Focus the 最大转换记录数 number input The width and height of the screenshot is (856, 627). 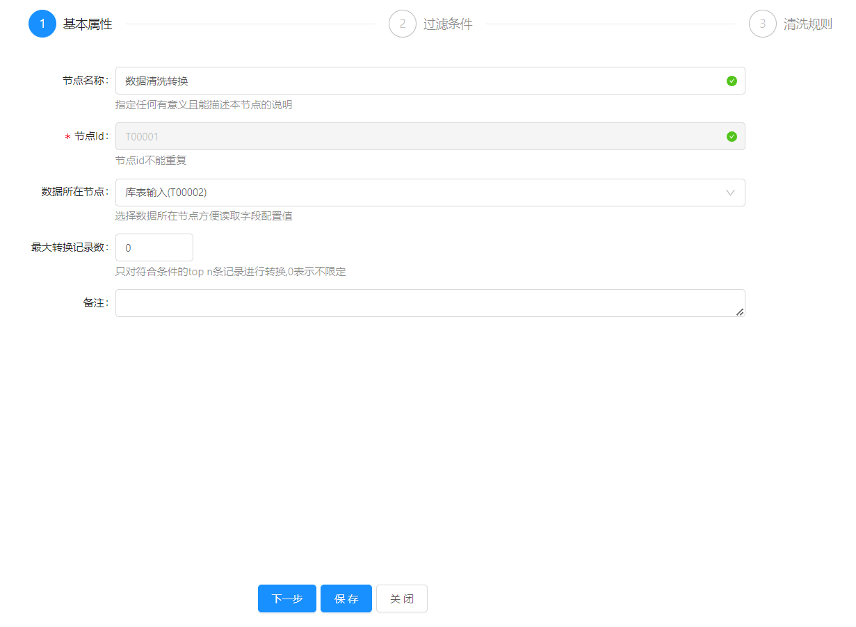(x=154, y=247)
